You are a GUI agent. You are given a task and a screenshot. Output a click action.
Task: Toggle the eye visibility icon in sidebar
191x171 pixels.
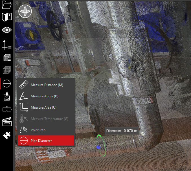tap(6, 30)
